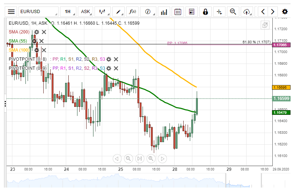292x189 pixels.
Task: Open the f(x) indicators menu
Action: (x=133, y=12)
